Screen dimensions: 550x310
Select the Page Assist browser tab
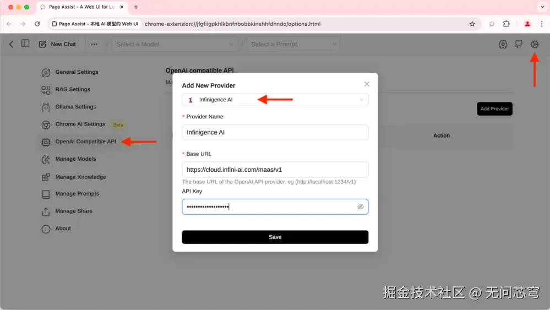point(81,7)
